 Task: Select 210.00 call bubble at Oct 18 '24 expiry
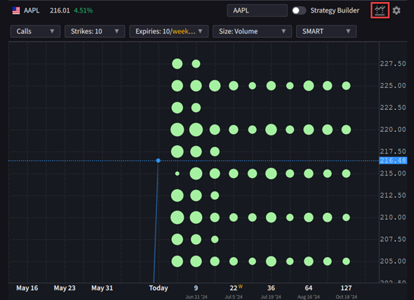click(346, 218)
